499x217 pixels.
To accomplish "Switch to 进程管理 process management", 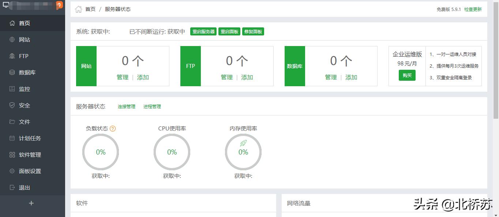I will 152,106.
